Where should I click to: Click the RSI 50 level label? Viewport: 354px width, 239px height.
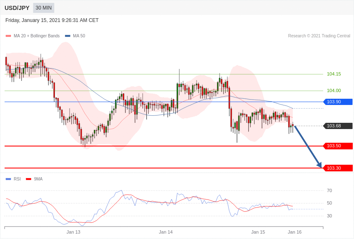click(329, 203)
